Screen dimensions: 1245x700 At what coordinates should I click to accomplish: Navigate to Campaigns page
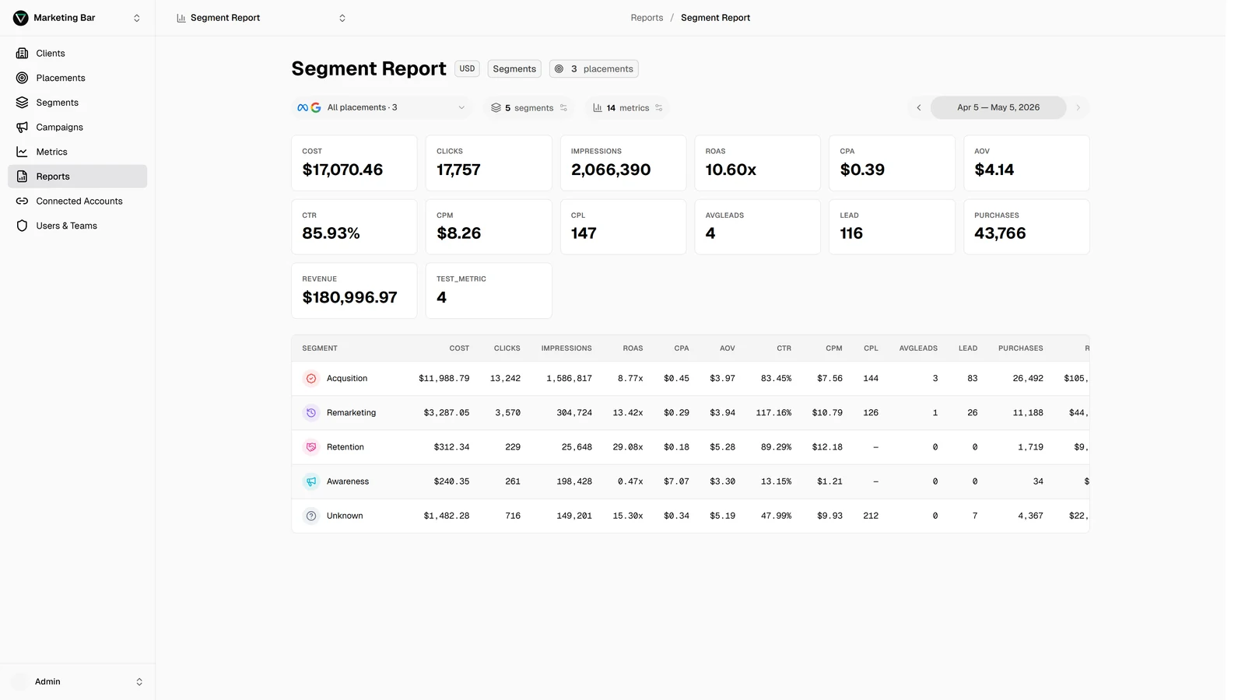pos(78,127)
